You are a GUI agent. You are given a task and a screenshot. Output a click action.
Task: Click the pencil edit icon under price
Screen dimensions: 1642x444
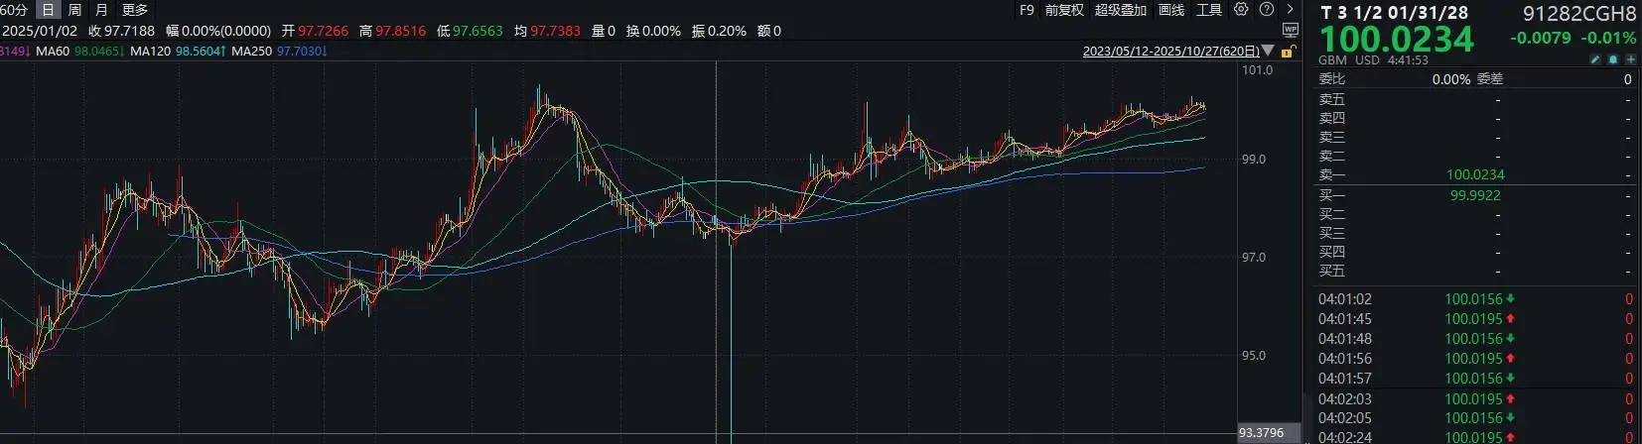click(x=1595, y=60)
